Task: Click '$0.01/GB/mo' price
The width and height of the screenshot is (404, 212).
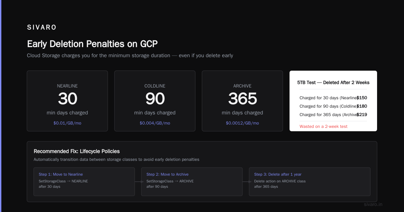Action: 67,123
